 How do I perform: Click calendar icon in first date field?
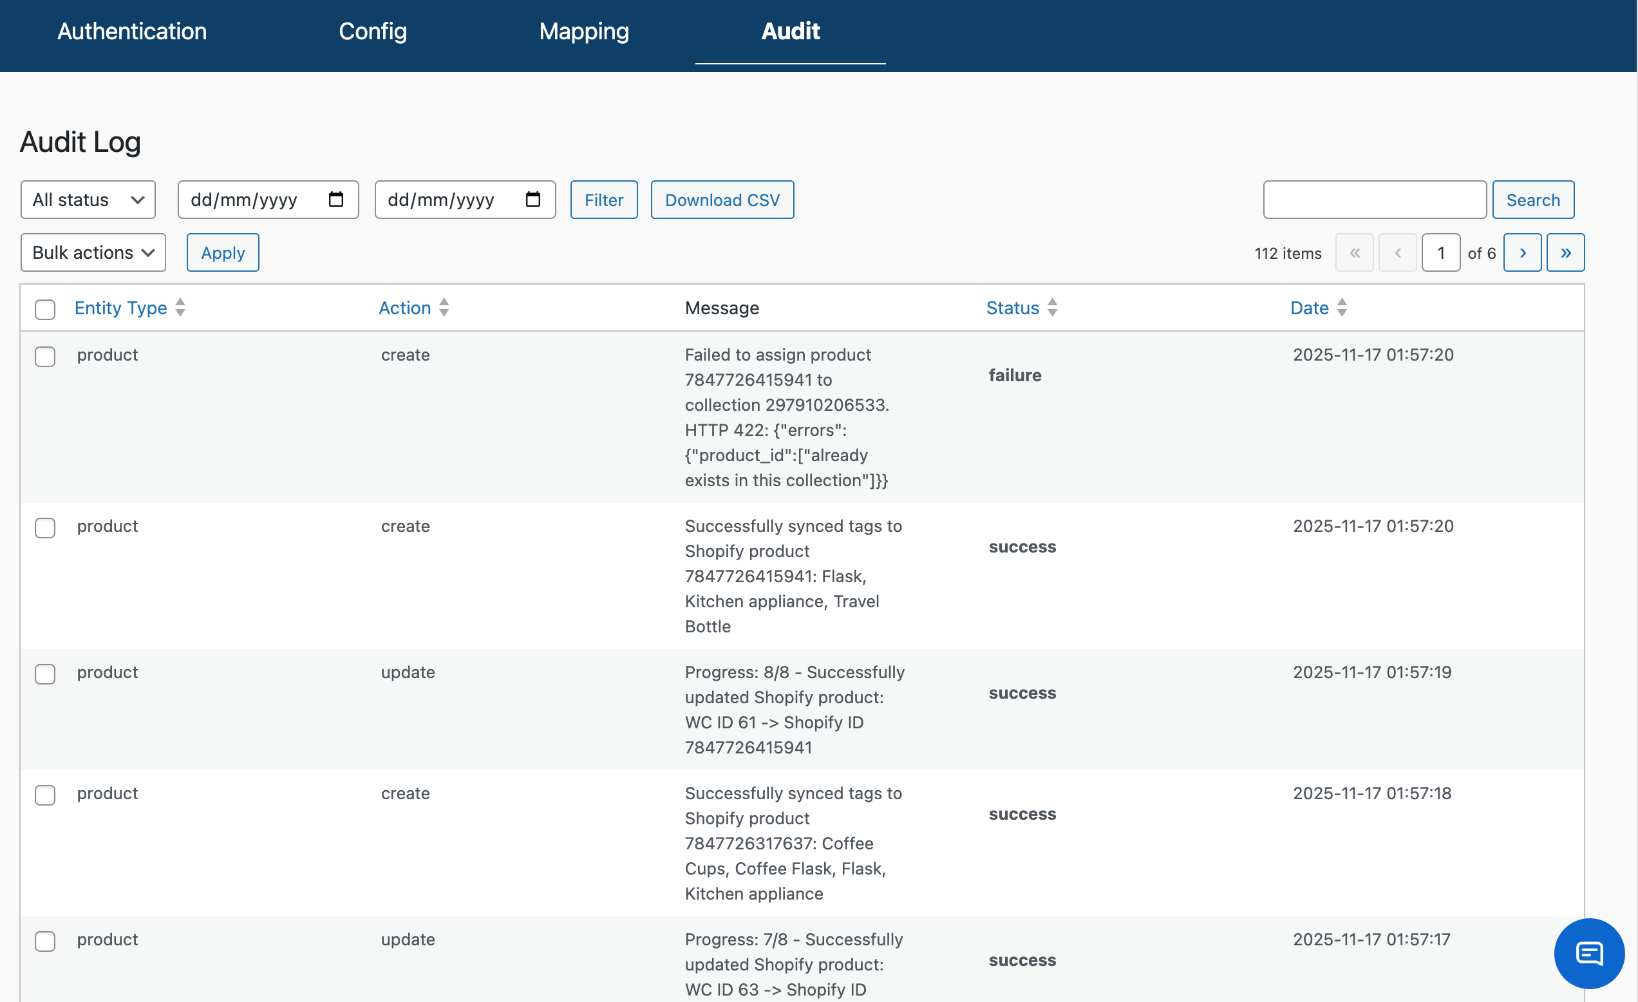click(335, 200)
